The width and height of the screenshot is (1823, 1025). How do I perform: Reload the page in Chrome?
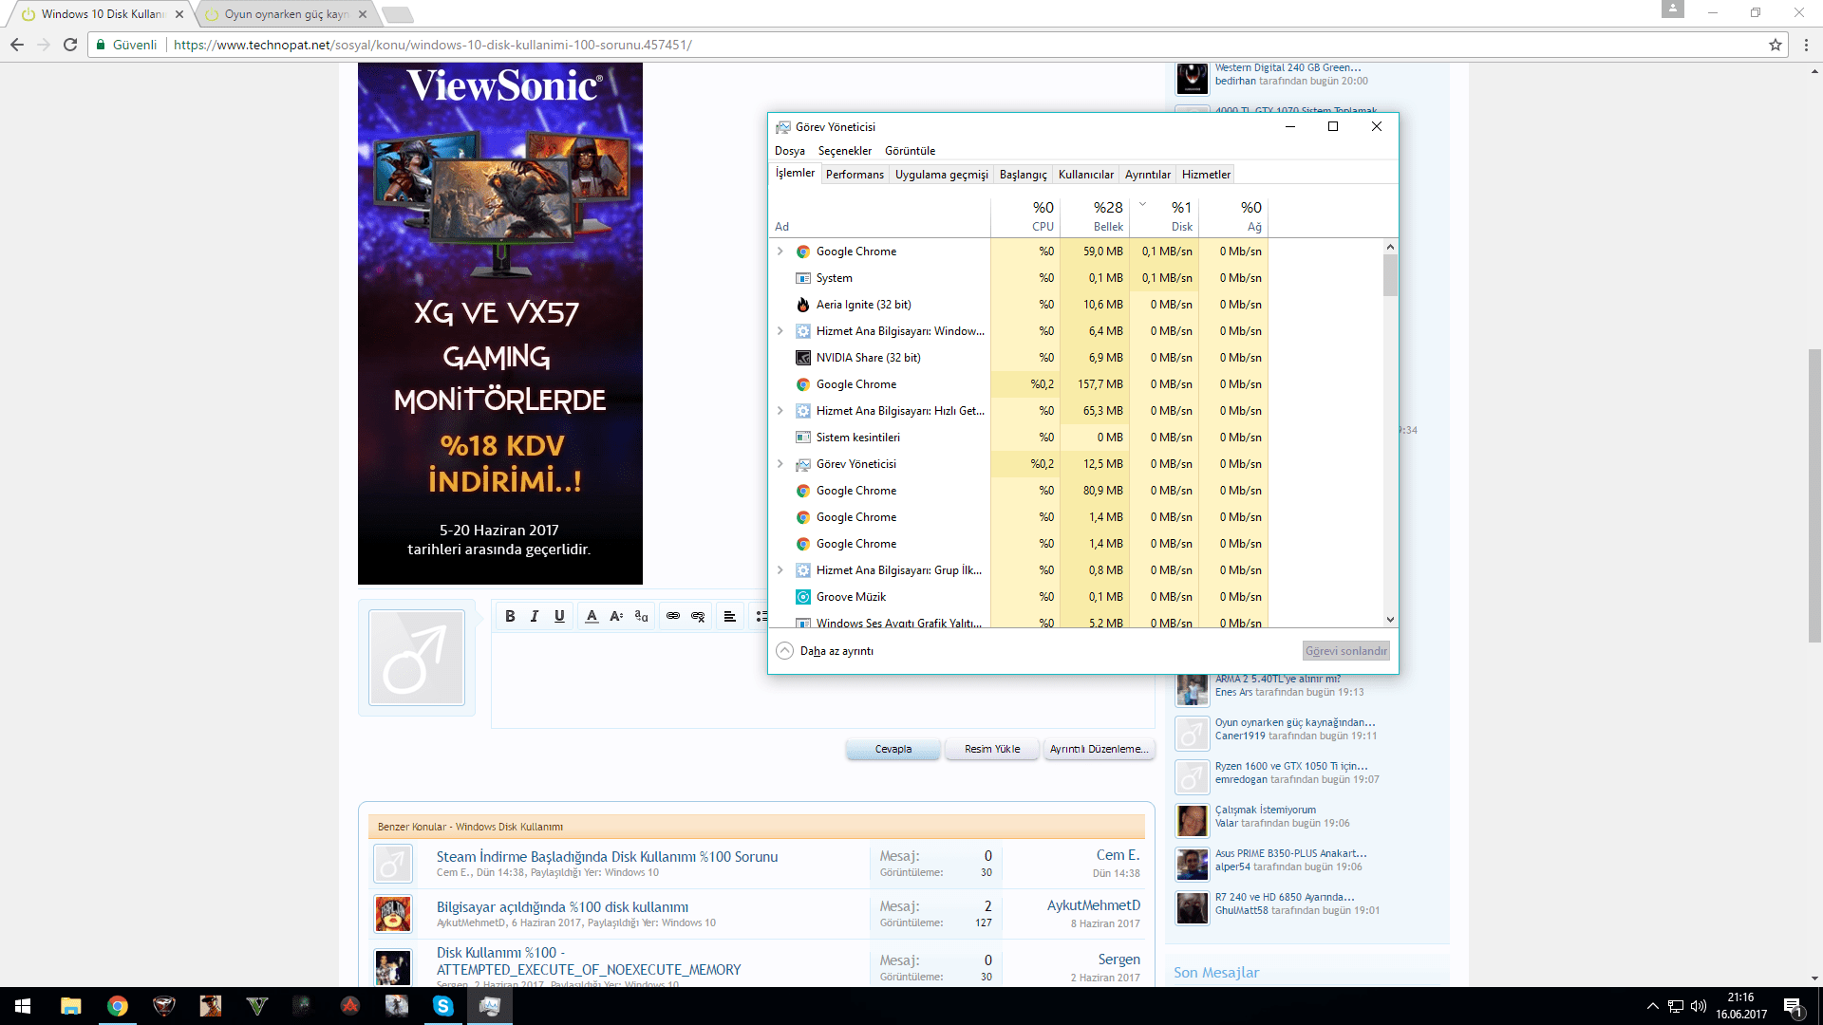[x=70, y=45]
